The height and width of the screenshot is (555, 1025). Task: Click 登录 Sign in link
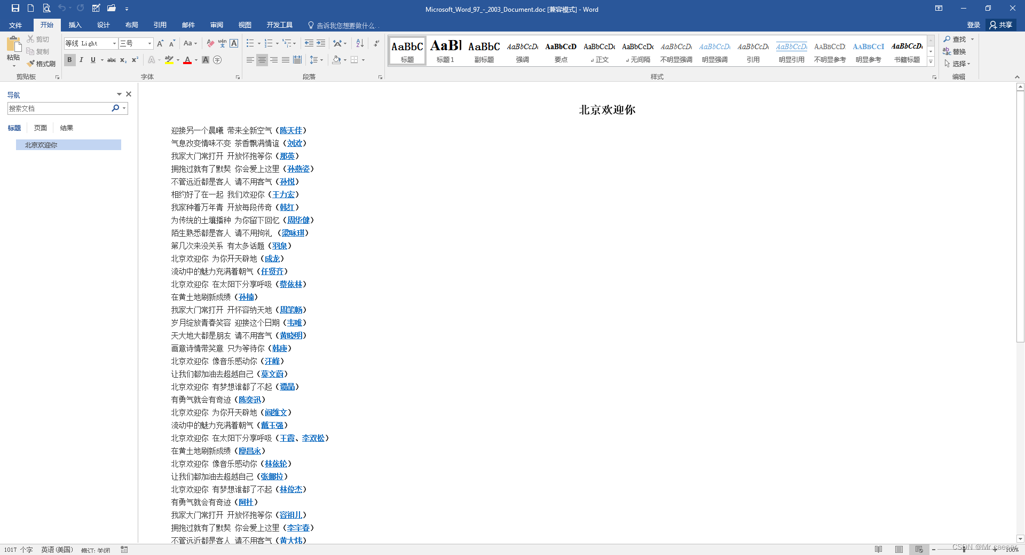click(973, 25)
